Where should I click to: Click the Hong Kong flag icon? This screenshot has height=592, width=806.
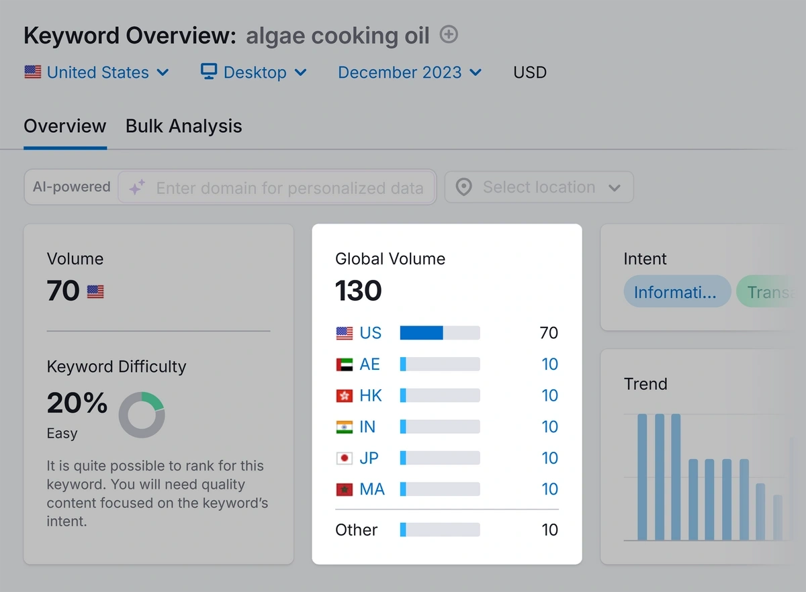point(345,395)
